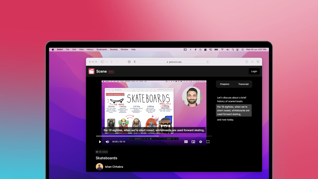The width and height of the screenshot is (318, 179).
Task: Enable picture-in-picture mode
Action: point(193,142)
